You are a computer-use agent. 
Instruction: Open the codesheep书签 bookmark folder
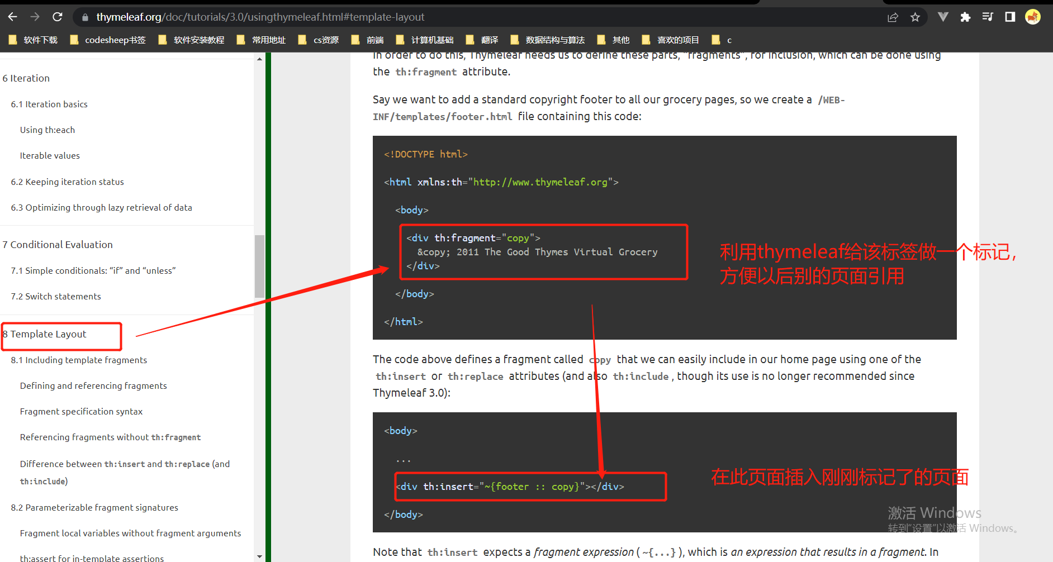(x=107, y=40)
